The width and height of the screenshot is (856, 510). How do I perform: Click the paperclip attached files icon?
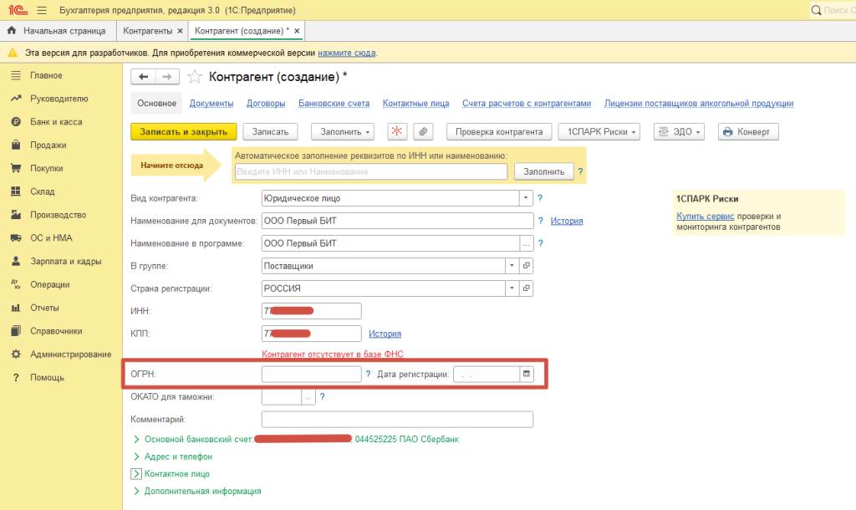click(424, 132)
